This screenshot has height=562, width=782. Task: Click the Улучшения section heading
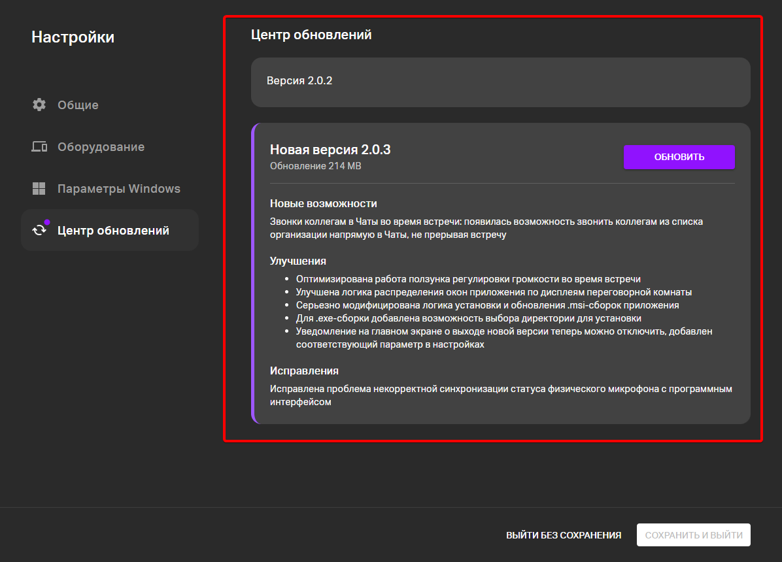tap(297, 261)
